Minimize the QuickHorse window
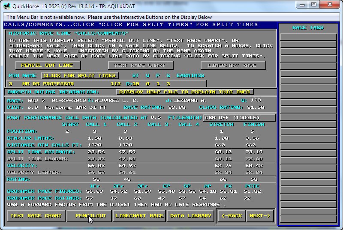 [303, 5]
